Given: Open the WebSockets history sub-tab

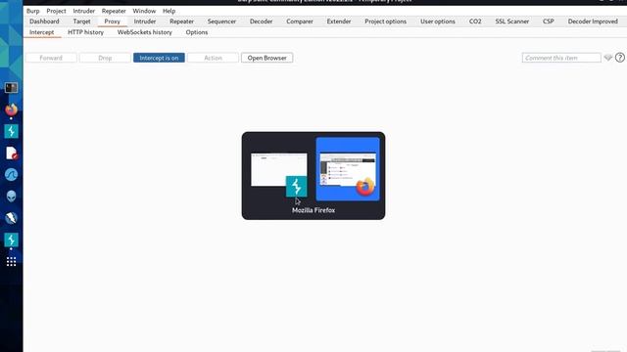Looking at the screenshot, I should 144,32.
